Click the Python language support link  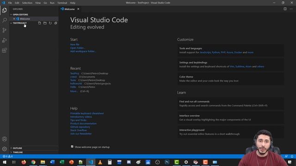tap(216, 52)
